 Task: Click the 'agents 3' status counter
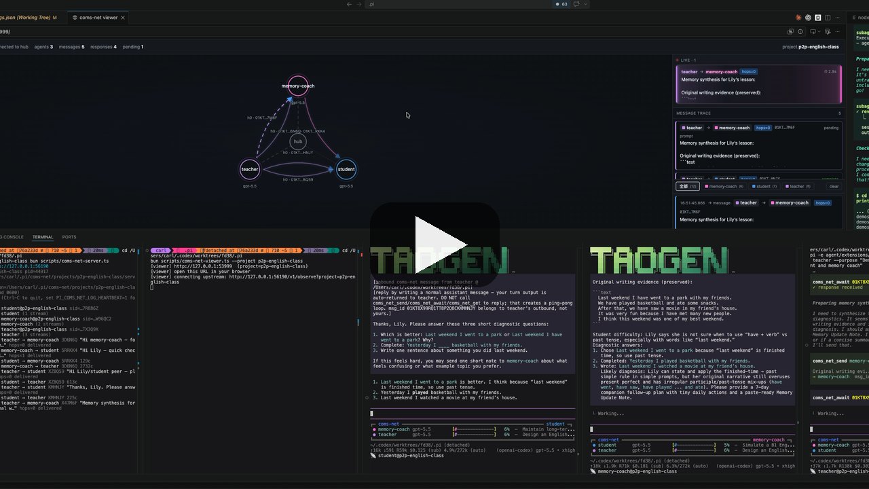click(43, 47)
